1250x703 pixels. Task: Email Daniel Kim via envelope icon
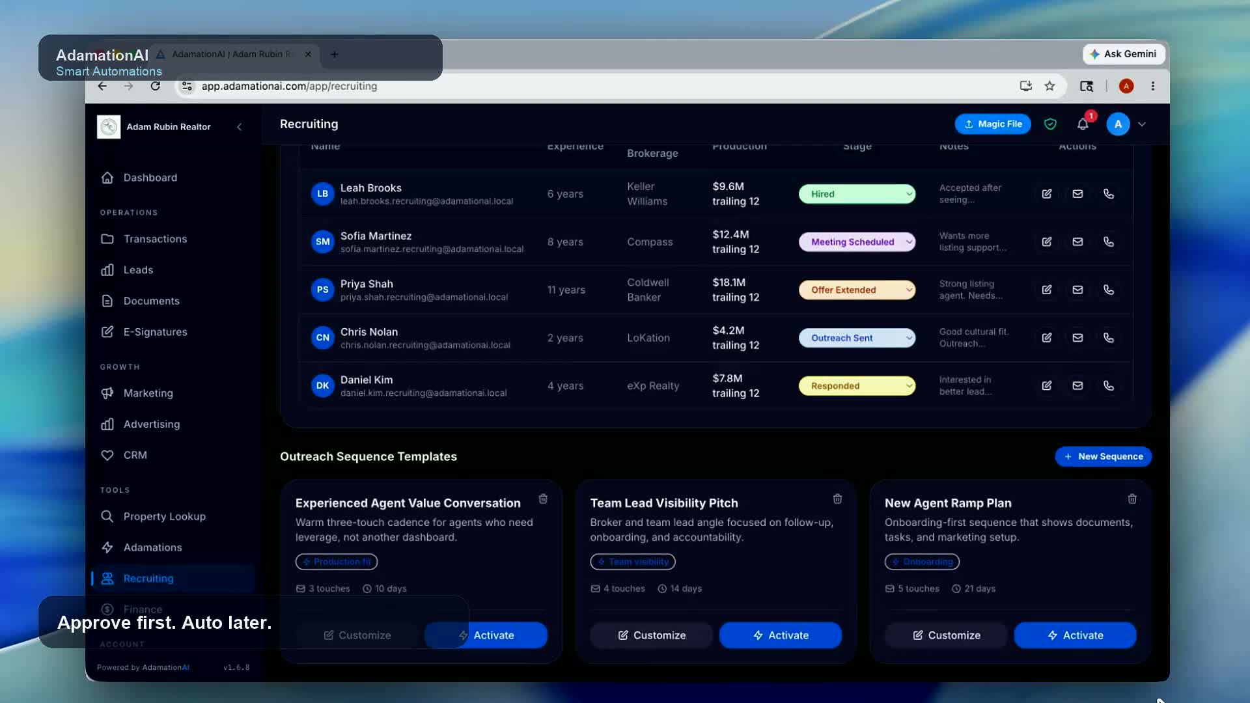1077,386
